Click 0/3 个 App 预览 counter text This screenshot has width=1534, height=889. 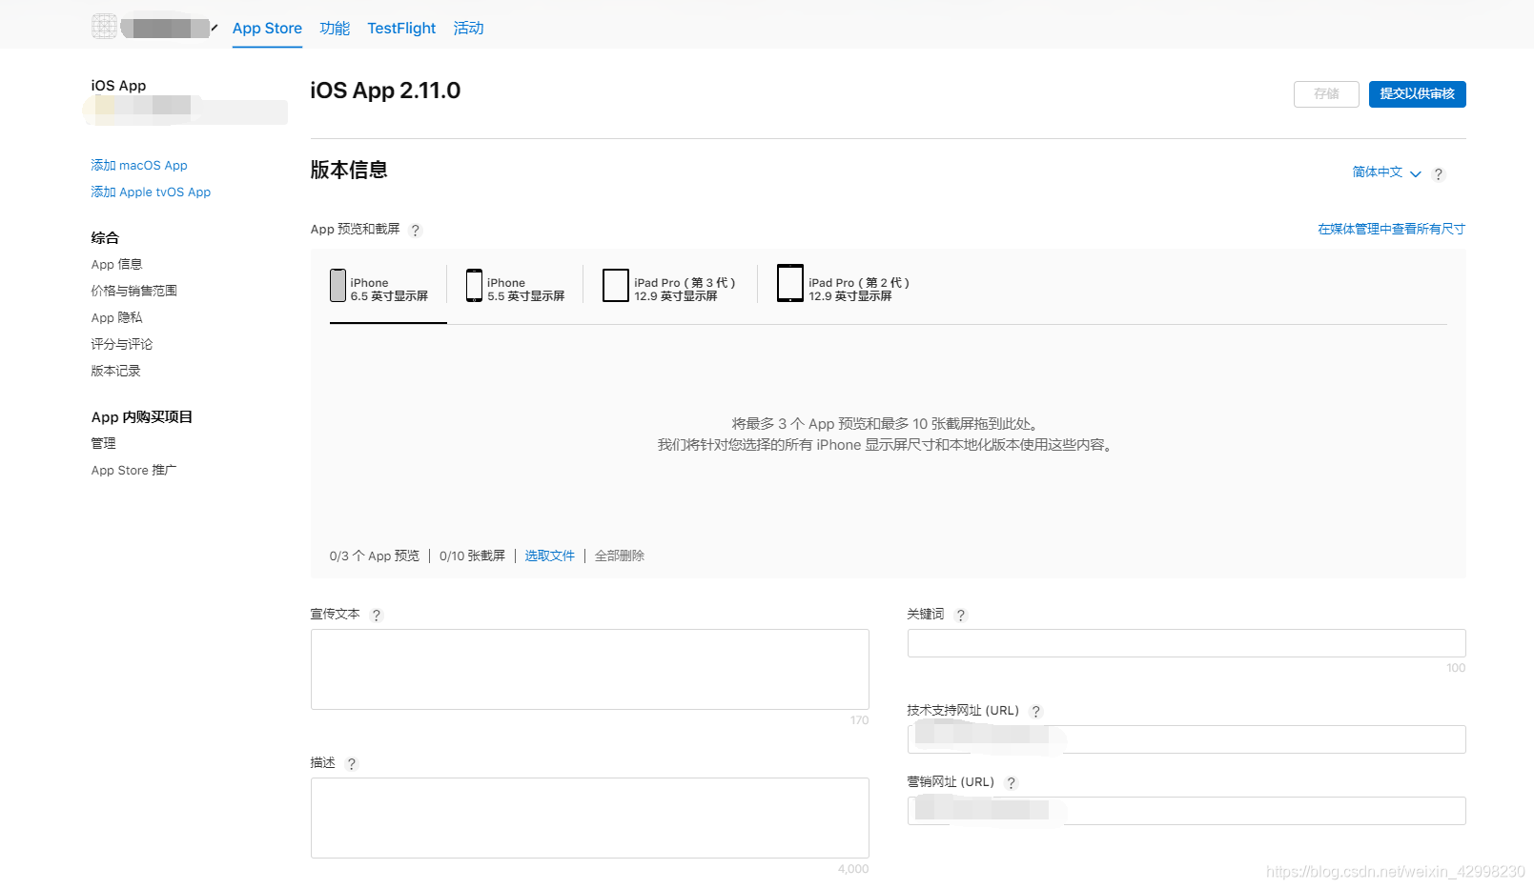tap(375, 556)
